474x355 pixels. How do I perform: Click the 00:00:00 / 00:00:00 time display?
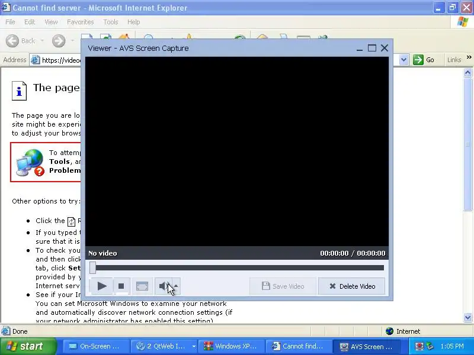click(353, 253)
